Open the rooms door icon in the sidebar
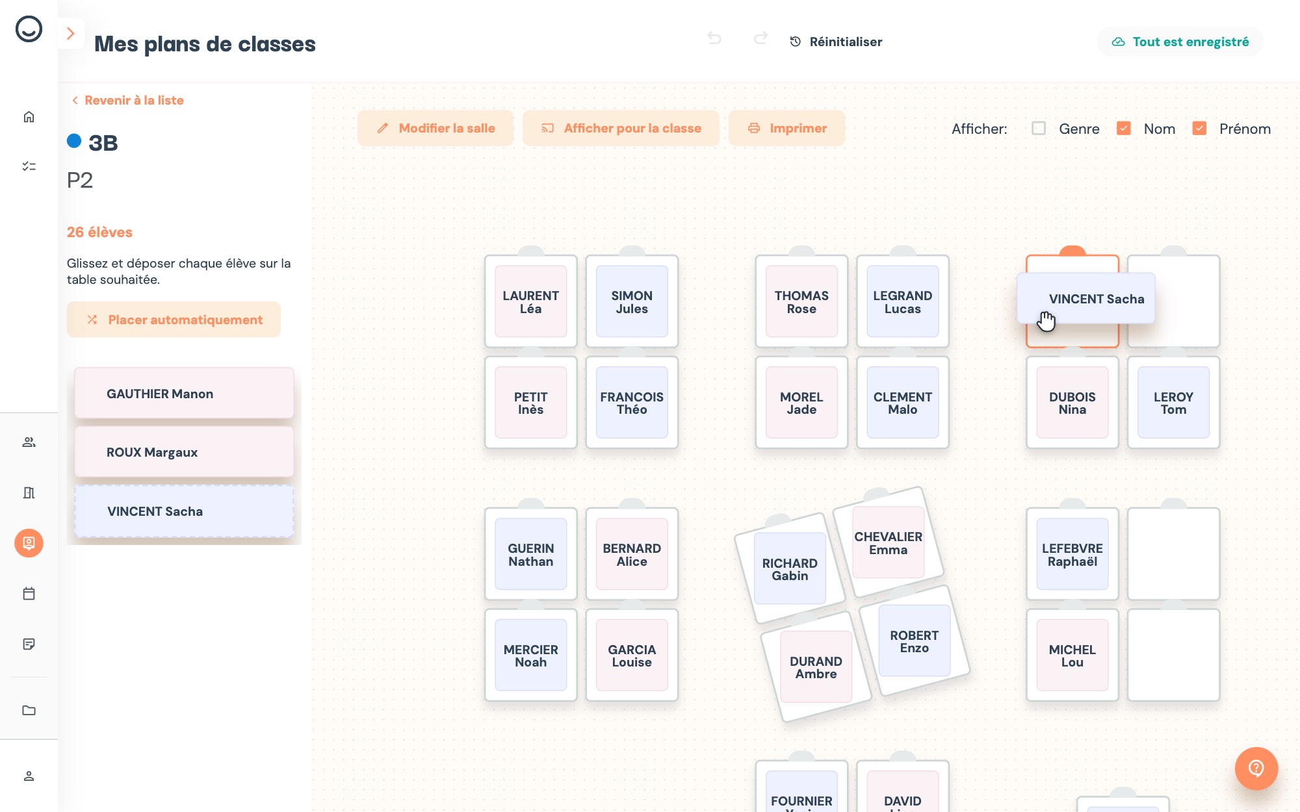This screenshot has width=1300, height=812. pos(29,492)
